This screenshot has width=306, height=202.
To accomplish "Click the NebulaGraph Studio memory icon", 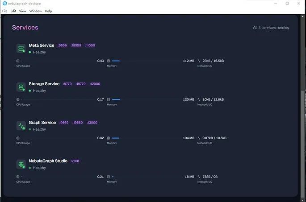I will click(109, 177).
